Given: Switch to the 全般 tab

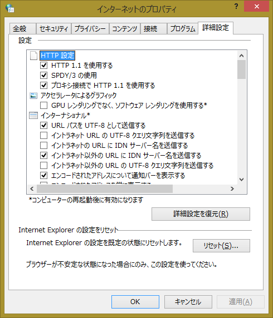Looking at the screenshot, I should click(23, 28).
